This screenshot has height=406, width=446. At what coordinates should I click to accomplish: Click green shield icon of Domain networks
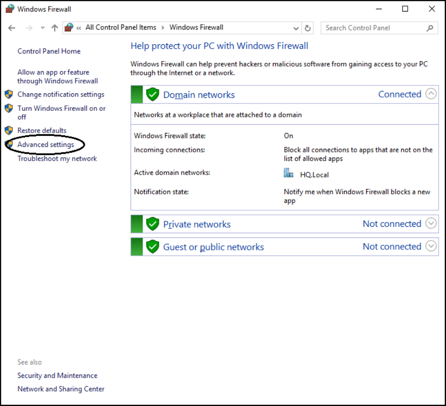[152, 94]
